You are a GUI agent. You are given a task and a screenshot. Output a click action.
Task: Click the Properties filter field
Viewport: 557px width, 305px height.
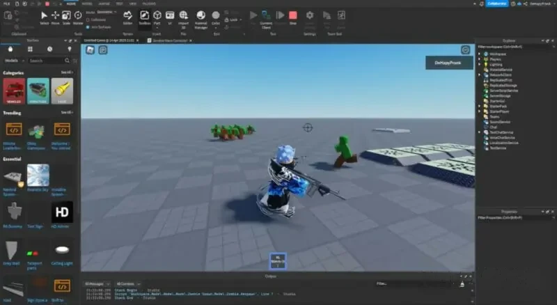[515, 217]
